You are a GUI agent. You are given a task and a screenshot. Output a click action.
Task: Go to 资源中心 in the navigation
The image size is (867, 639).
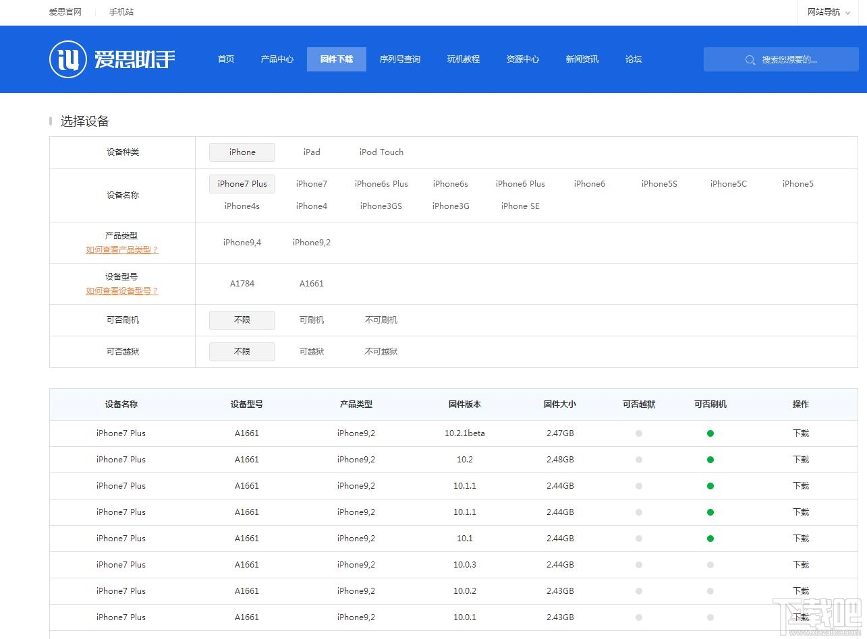click(x=523, y=59)
